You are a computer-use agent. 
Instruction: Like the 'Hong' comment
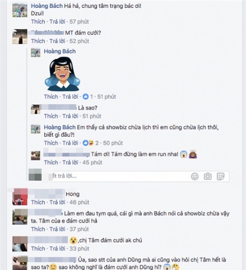click(x=38, y=202)
